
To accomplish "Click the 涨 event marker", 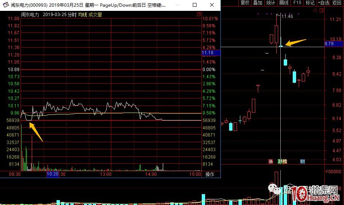I will [271, 162].
